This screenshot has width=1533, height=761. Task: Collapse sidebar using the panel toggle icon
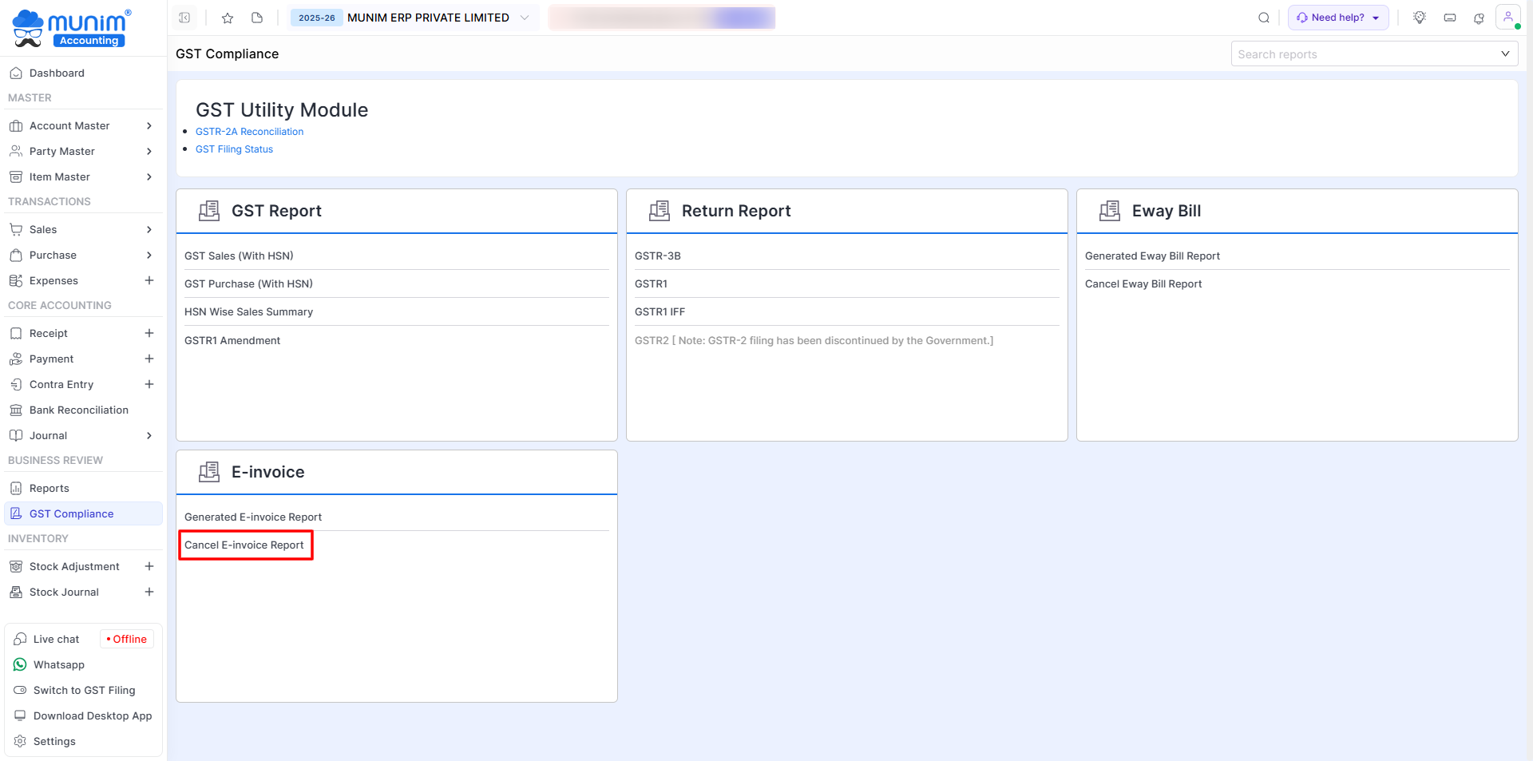coord(184,18)
